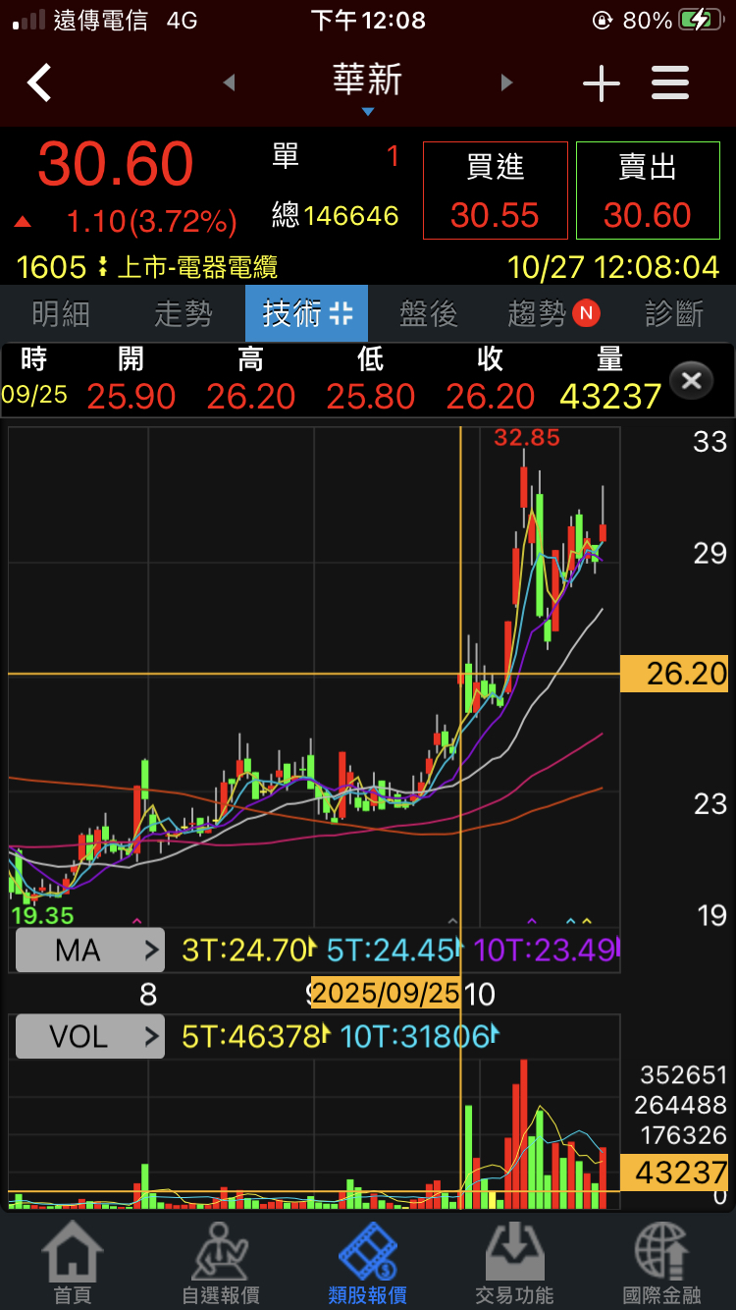Open 國際金融 global finance icon
The width and height of the screenshot is (736, 1310).
coord(661,1262)
